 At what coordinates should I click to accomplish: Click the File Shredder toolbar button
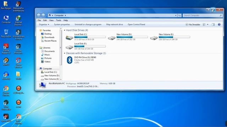(x=193, y=25)
